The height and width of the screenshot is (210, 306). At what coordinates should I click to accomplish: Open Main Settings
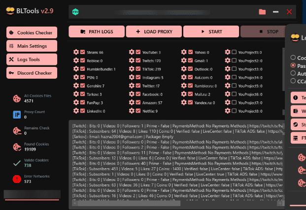(32, 46)
